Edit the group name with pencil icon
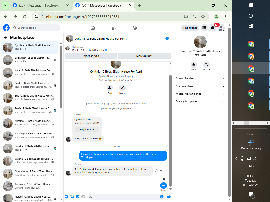270x202 pixels. 122,88
